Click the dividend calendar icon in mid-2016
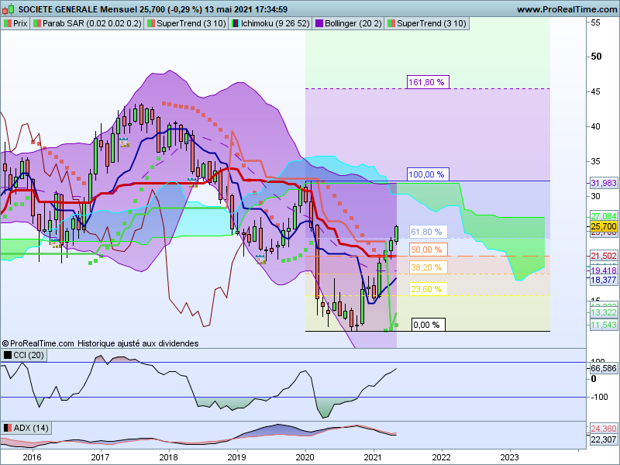Screen dimensions: 620x465 pyautogui.click(x=56, y=243)
